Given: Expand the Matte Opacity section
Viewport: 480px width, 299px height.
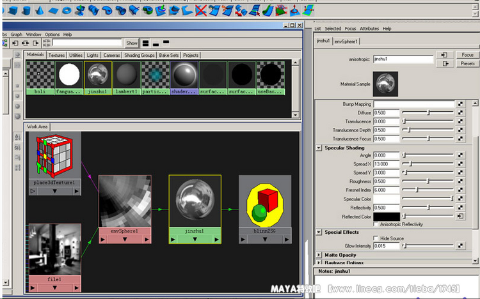Looking at the screenshot, I should (x=319, y=255).
